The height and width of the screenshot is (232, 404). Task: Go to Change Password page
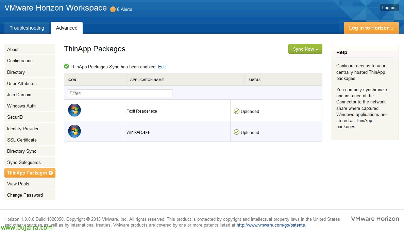tap(30, 195)
